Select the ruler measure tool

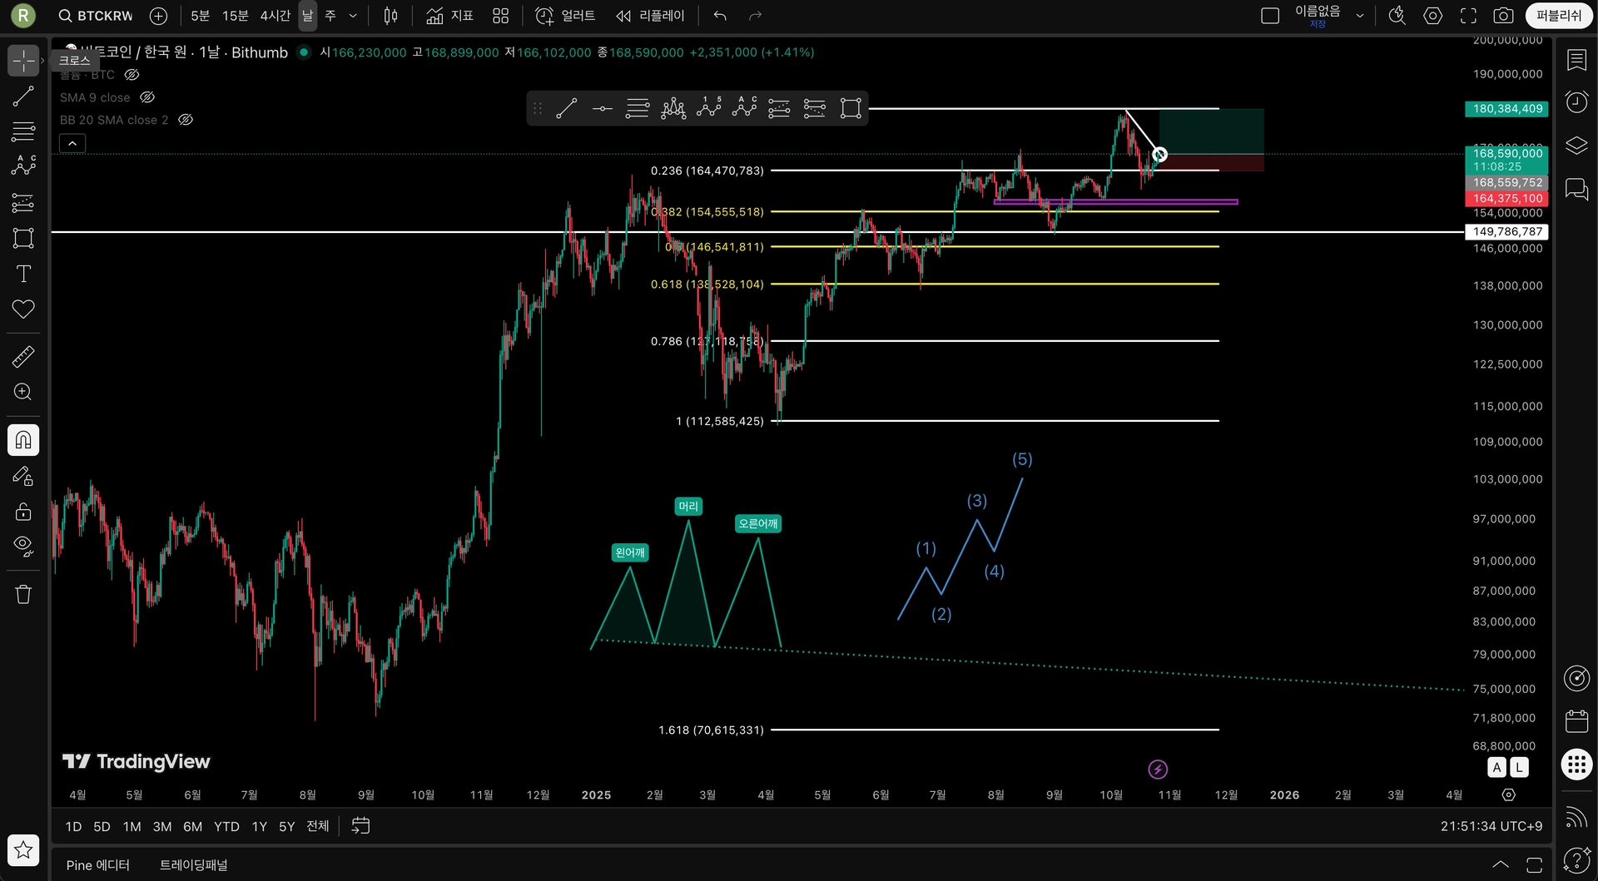click(x=23, y=357)
